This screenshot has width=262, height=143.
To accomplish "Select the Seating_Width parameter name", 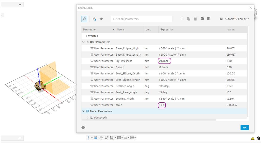I will coord(125,99).
